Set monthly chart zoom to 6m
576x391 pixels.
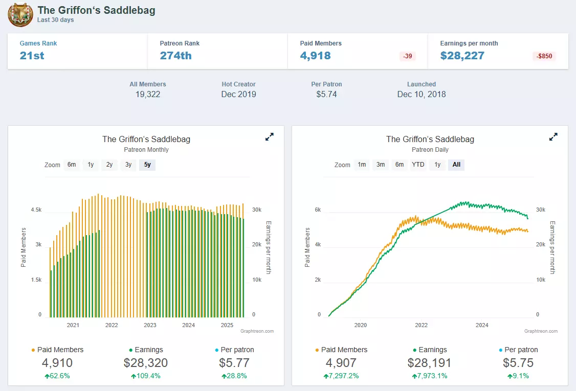click(72, 165)
